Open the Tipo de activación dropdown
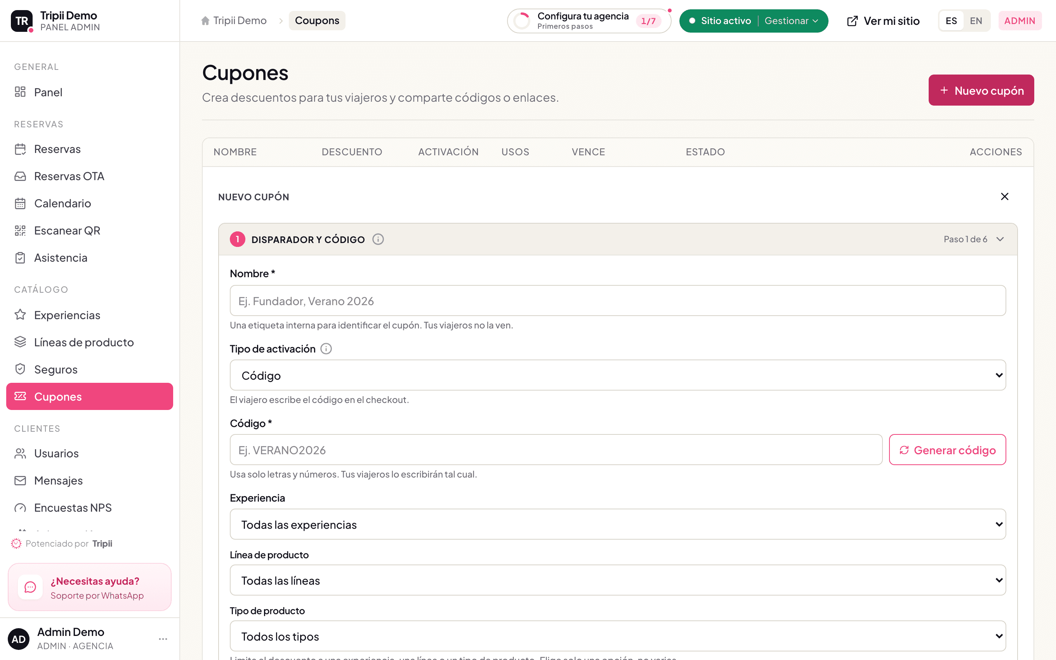 pos(618,375)
